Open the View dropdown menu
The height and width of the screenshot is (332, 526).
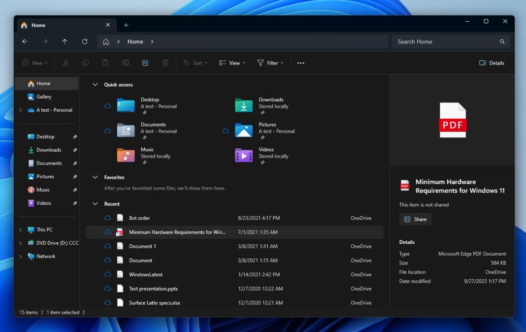[231, 63]
